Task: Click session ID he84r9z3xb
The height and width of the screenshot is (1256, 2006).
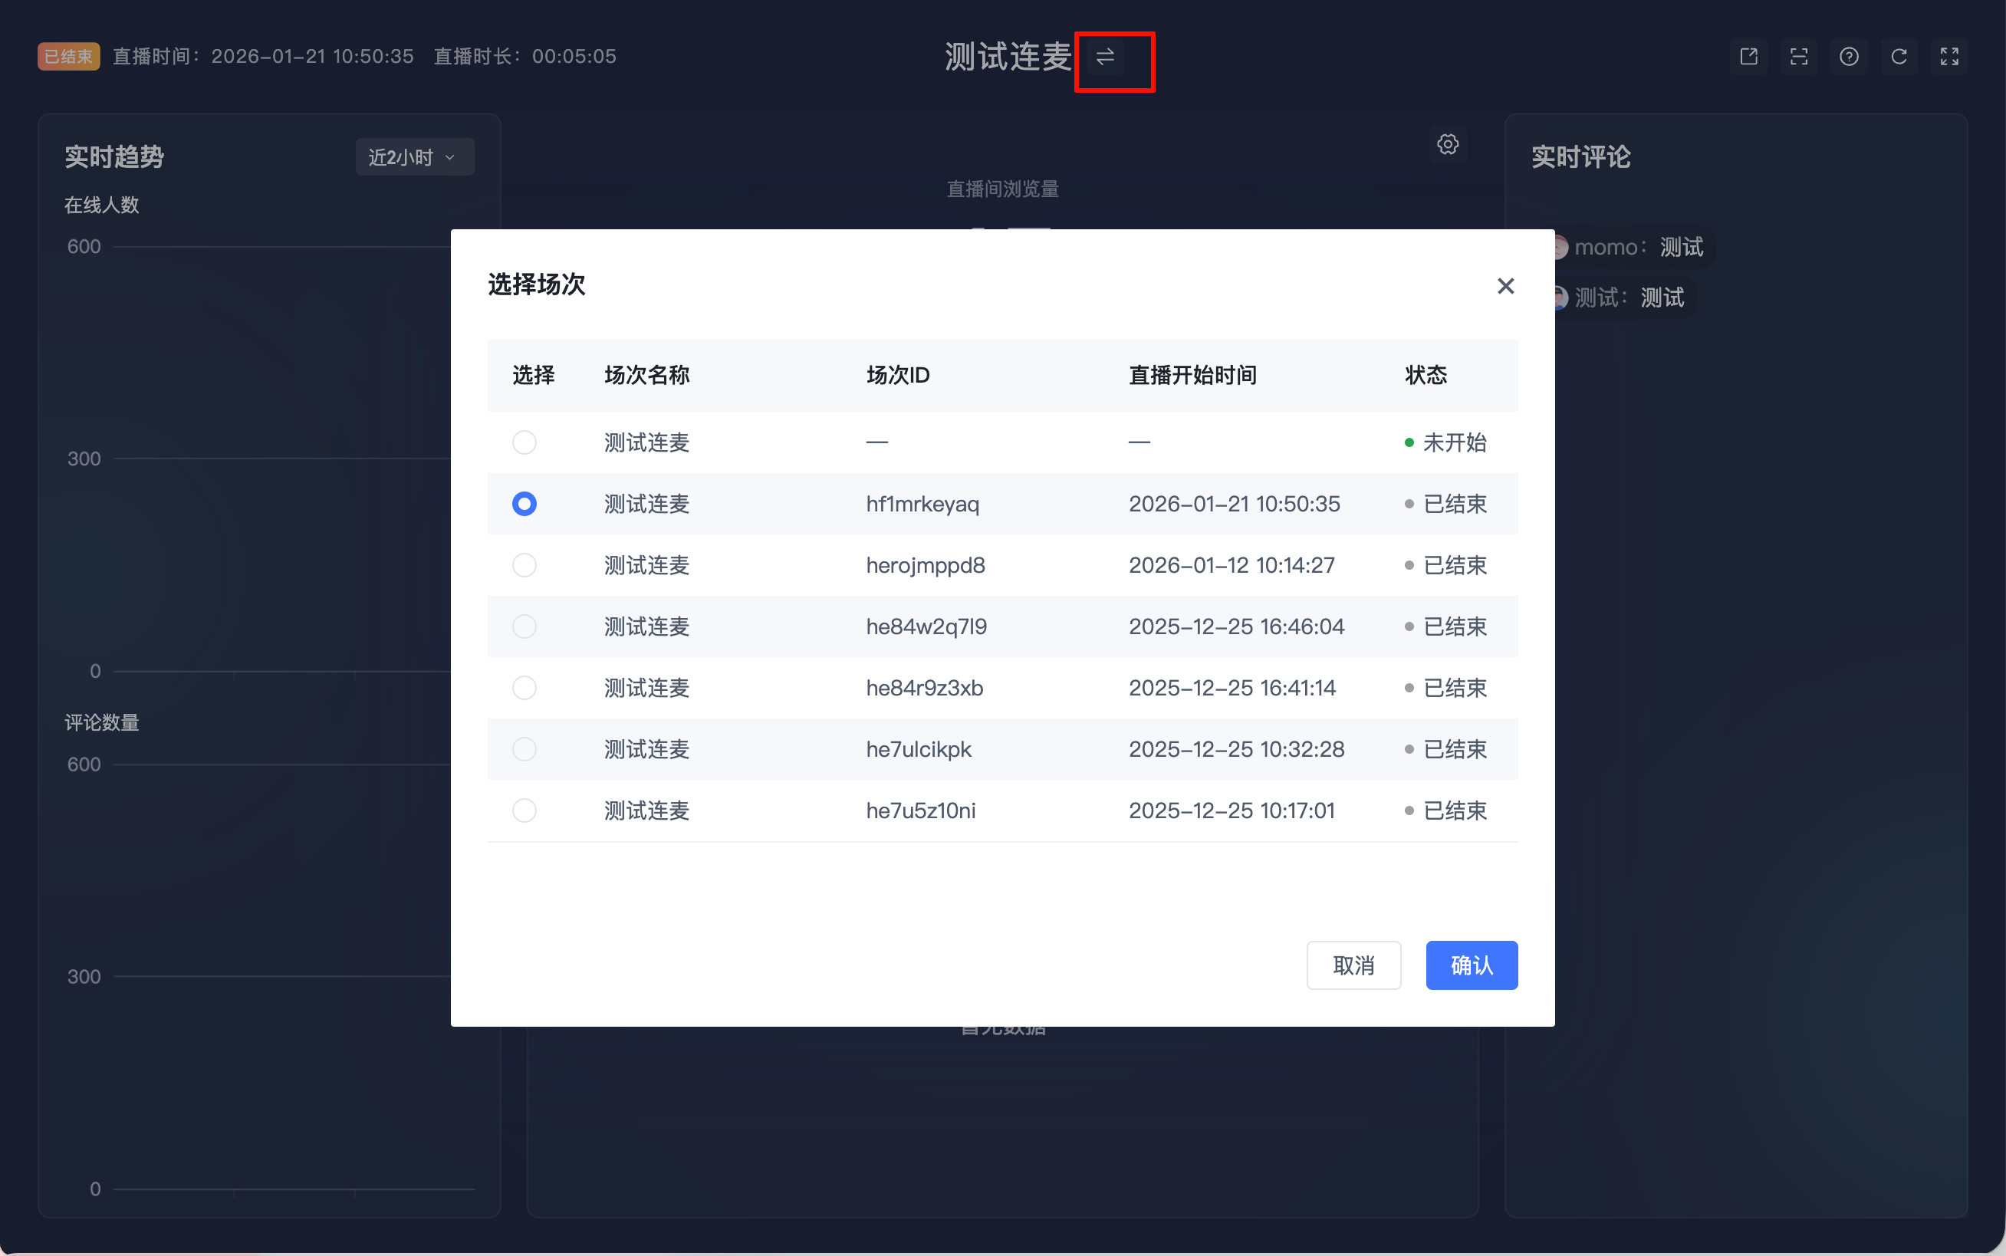Action: pos(925,688)
